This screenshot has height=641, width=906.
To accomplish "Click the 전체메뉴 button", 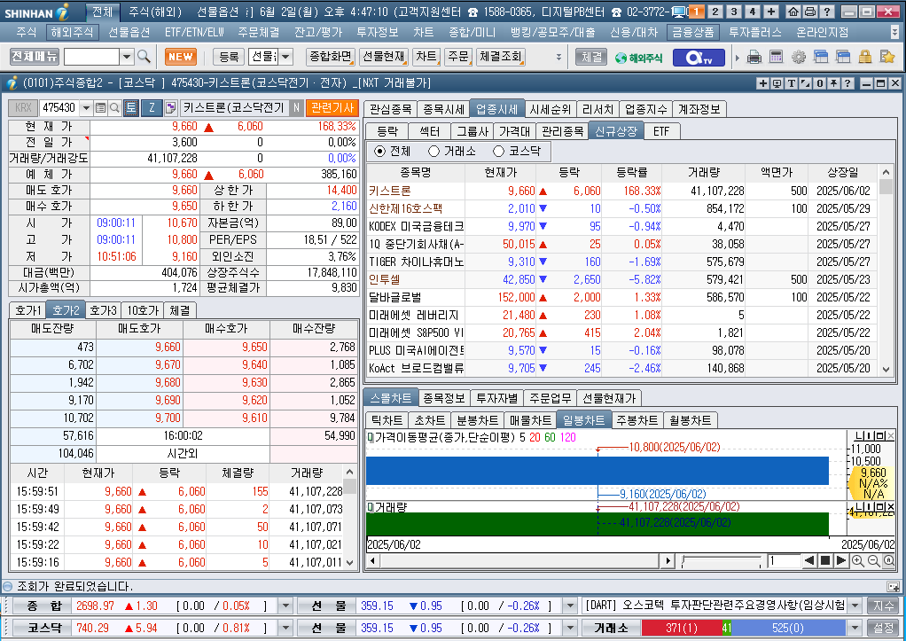I will click(35, 57).
